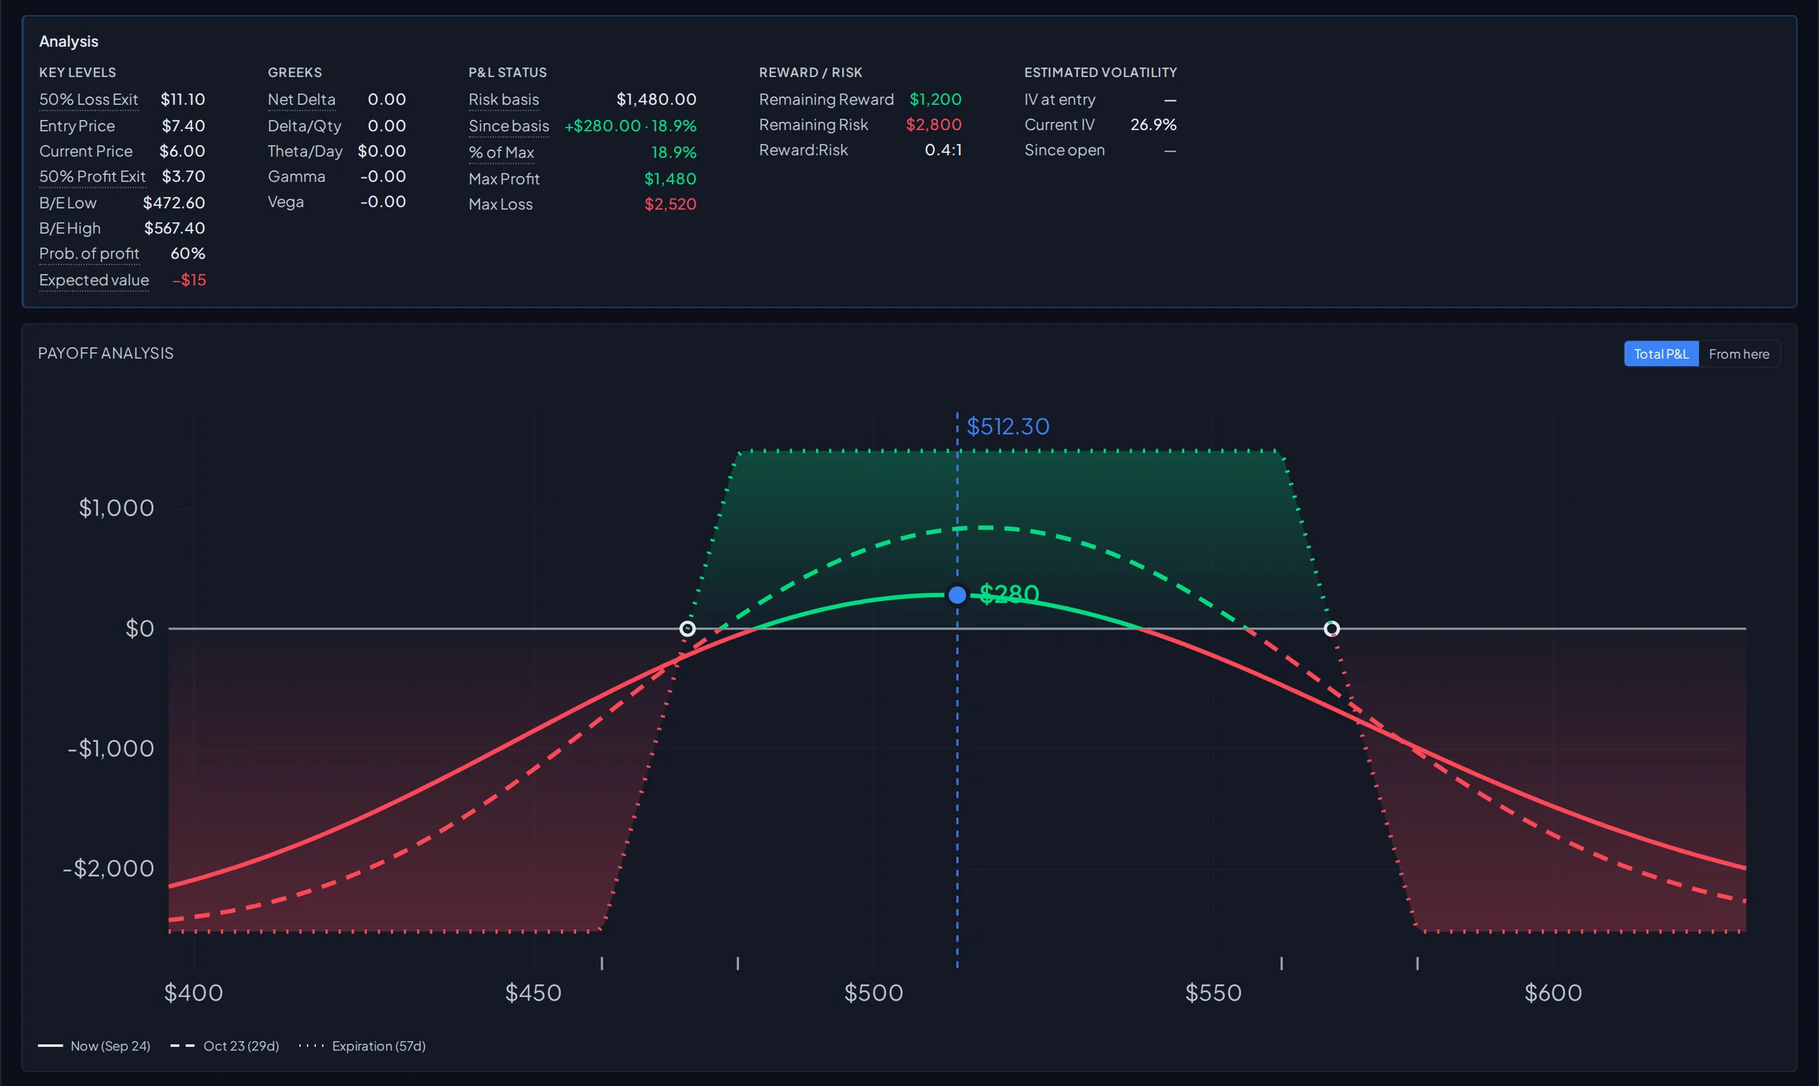Click the -$1,000 y-axis label
The height and width of the screenshot is (1086, 1819).
[111, 749]
